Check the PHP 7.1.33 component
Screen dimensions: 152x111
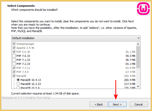(x=14, y=60)
